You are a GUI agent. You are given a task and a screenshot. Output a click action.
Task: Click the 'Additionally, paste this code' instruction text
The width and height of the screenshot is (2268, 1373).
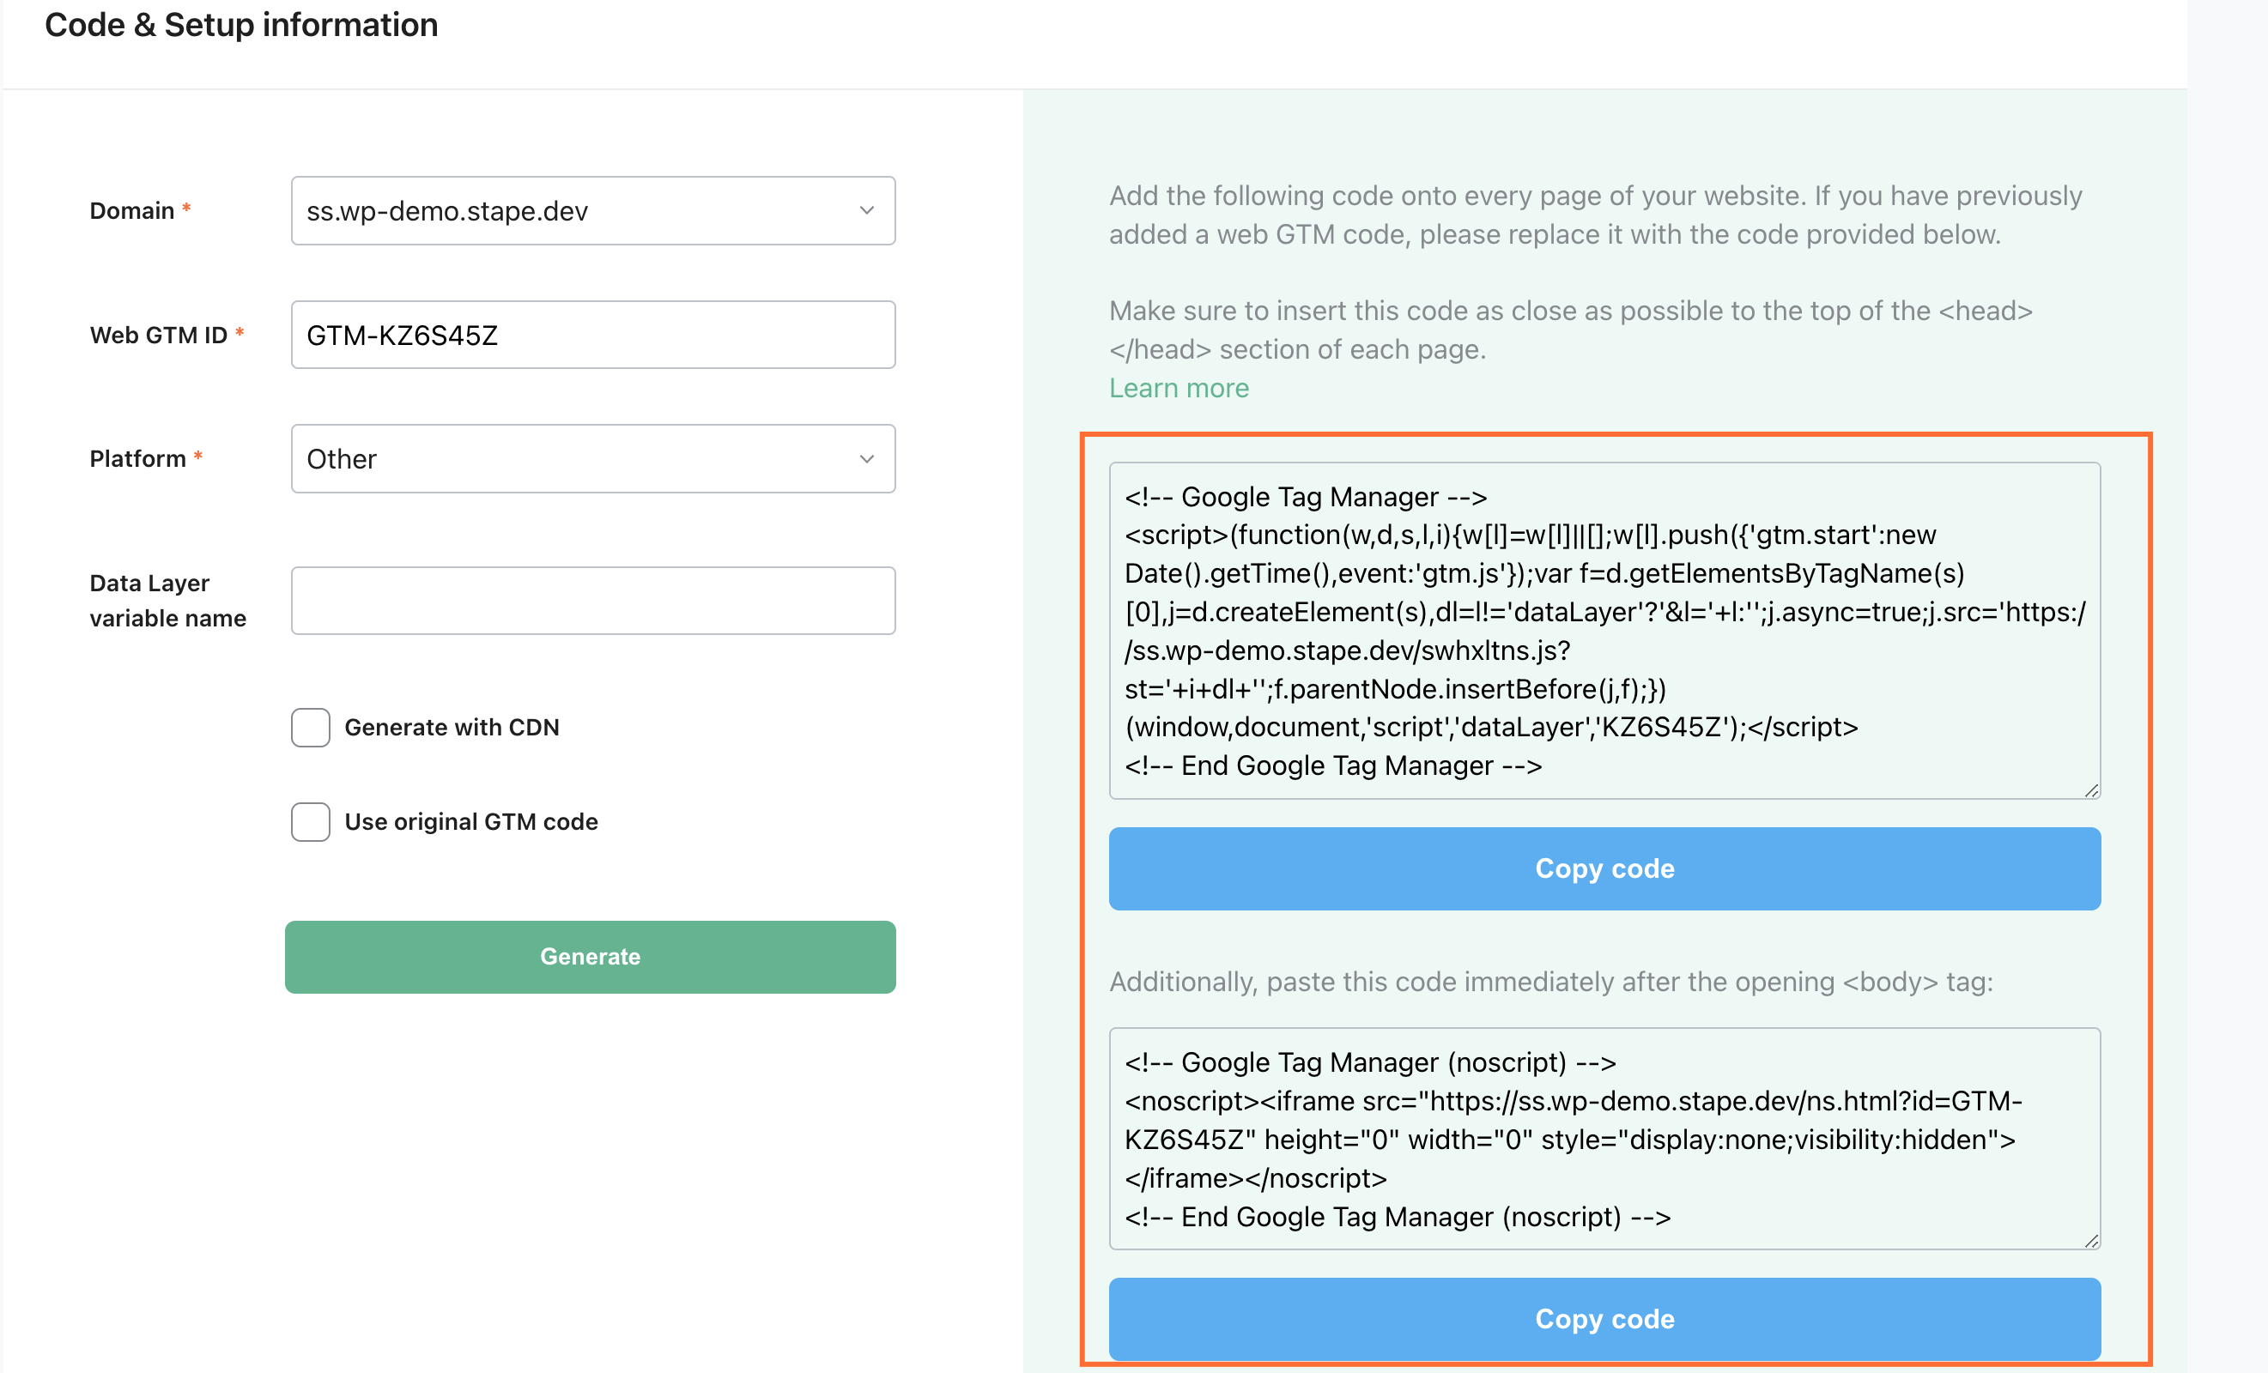pos(1551,982)
